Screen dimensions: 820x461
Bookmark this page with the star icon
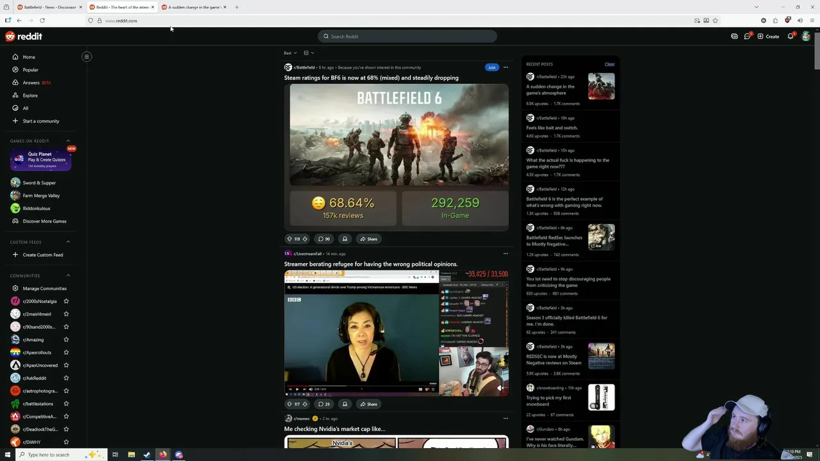[x=715, y=20]
